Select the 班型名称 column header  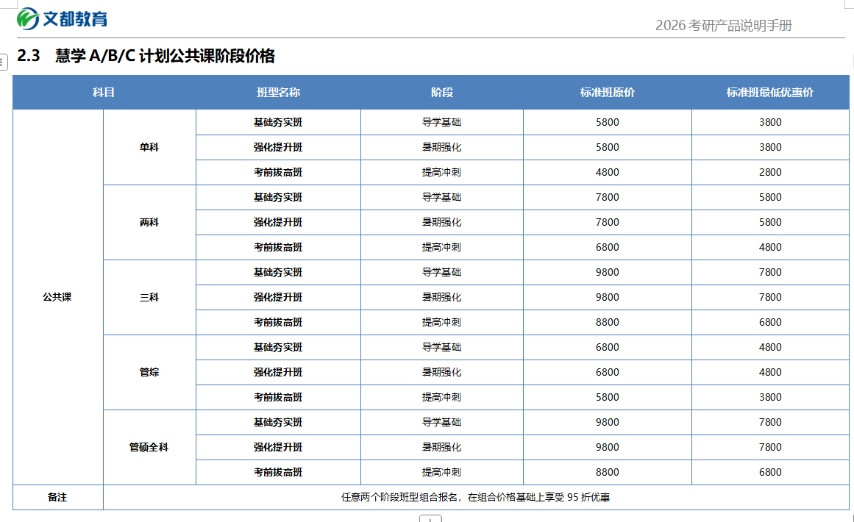[278, 93]
